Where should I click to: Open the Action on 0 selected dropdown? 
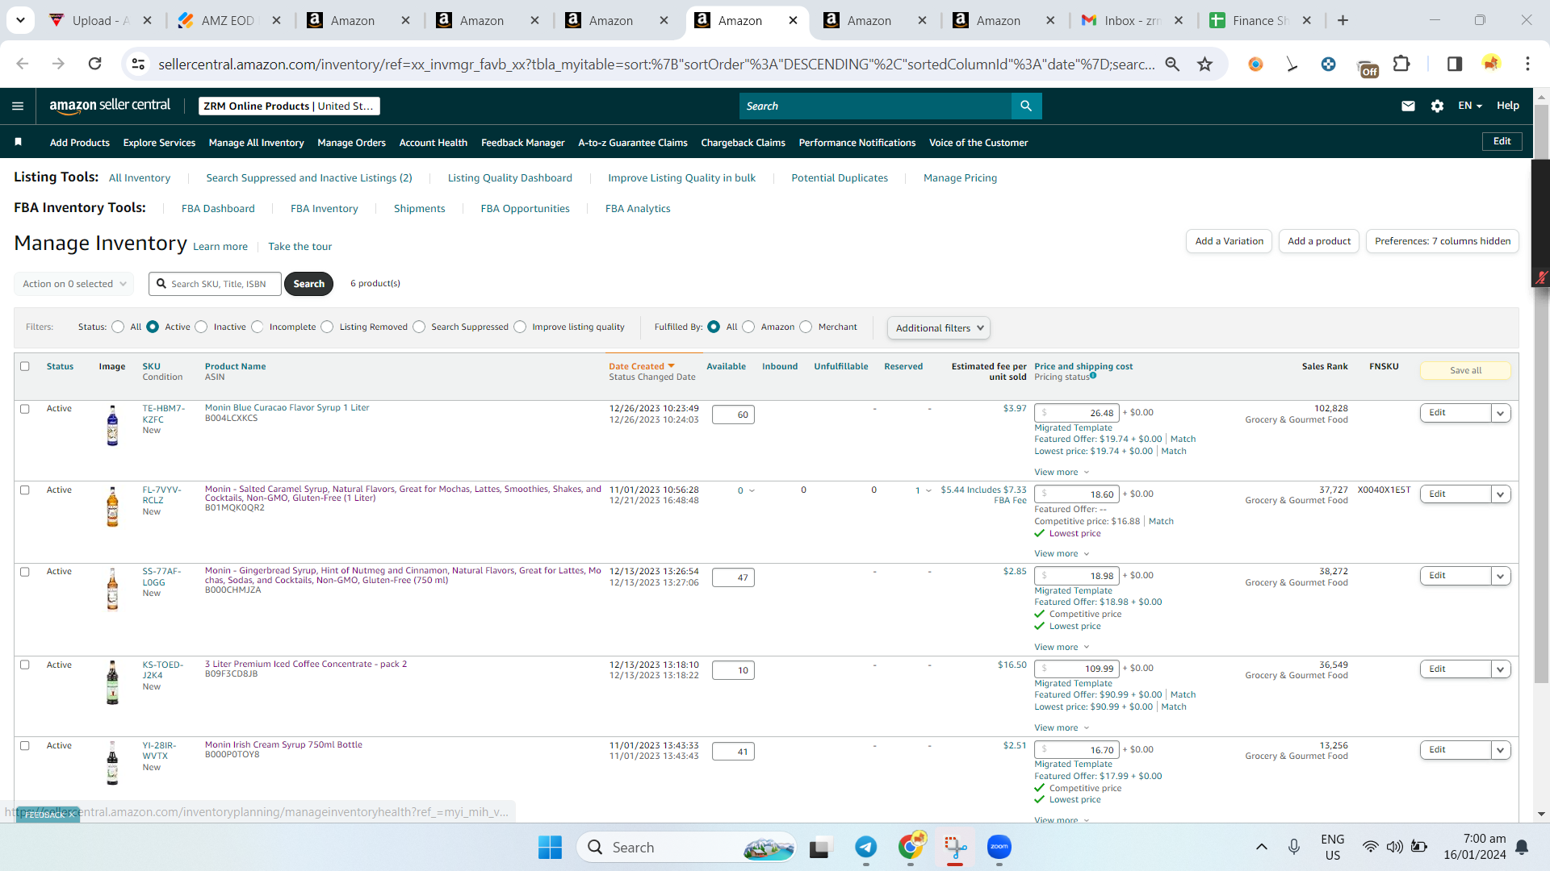point(73,284)
